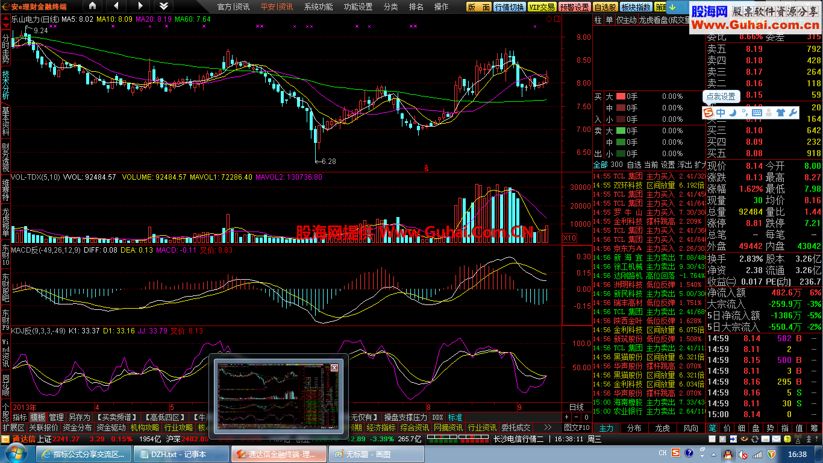Expand the double-chevron down button in title bar

pos(163,6)
